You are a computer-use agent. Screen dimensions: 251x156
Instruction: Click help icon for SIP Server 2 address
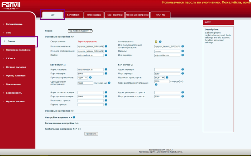click(183, 69)
